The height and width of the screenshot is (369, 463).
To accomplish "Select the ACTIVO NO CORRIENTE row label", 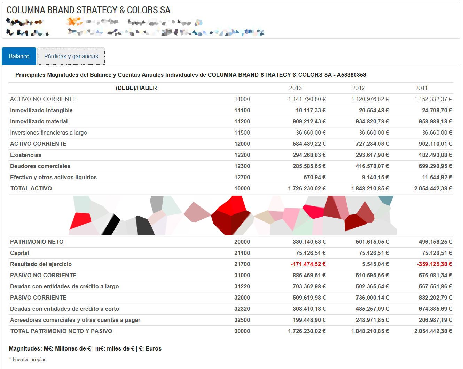I will tap(43, 99).
